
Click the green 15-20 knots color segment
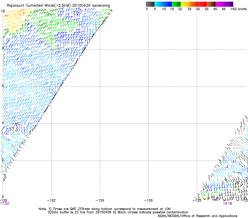pyautogui.click(x=176, y=4)
